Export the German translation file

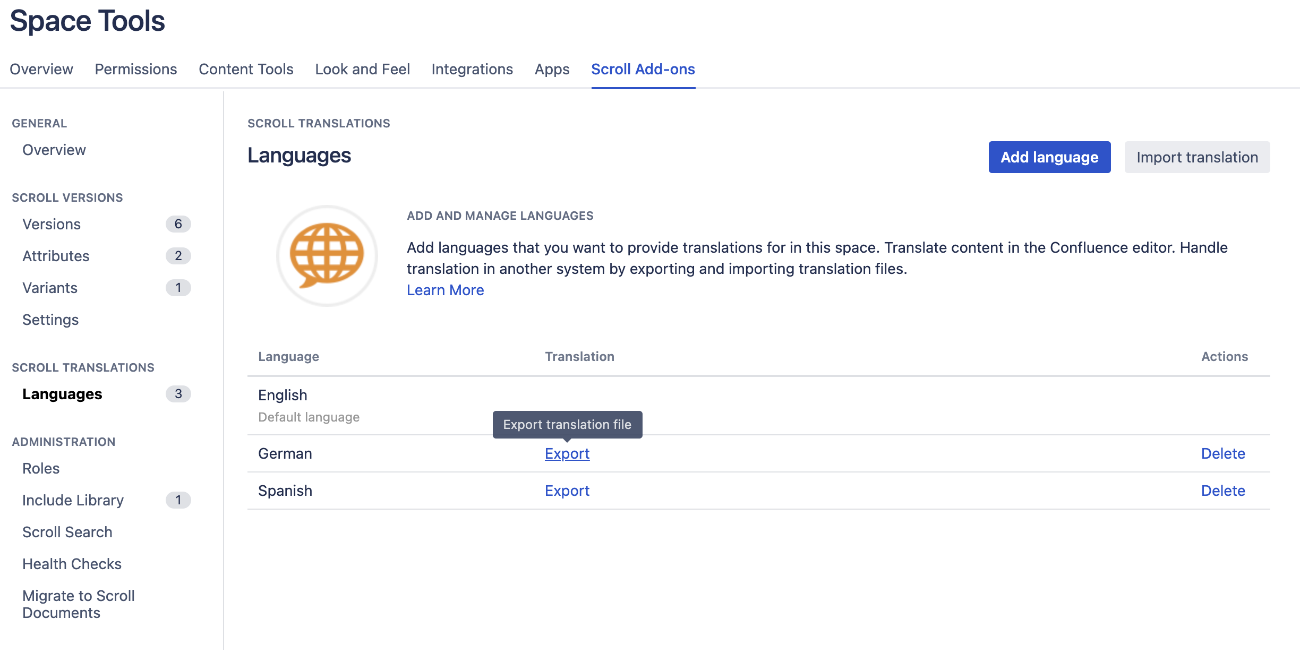tap(567, 453)
